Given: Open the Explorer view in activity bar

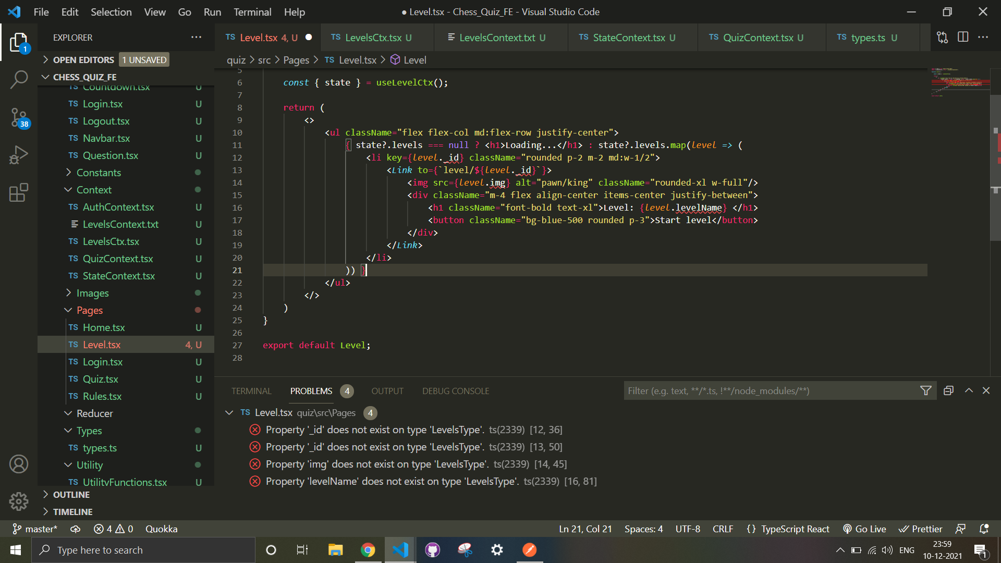Looking at the screenshot, I should pyautogui.click(x=19, y=43).
